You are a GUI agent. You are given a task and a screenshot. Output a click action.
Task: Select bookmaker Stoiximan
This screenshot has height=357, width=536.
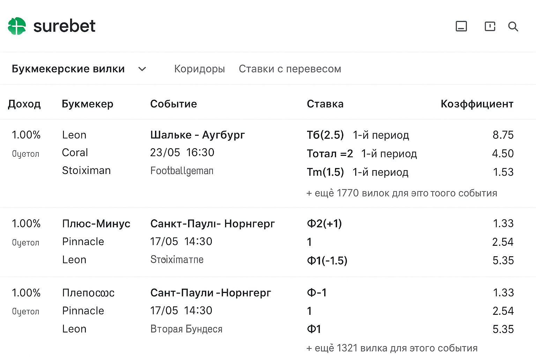tap(86, 170)
